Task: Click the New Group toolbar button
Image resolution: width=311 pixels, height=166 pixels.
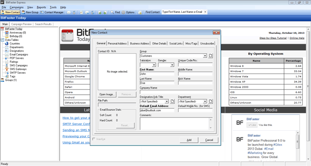Action: pos(30,12)
